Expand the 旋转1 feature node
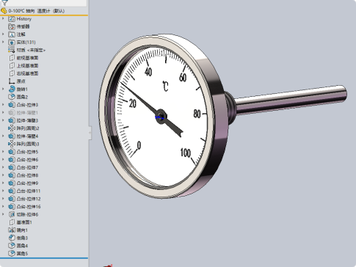Viewport: 356px width, 267px height. tap(3, 89)
